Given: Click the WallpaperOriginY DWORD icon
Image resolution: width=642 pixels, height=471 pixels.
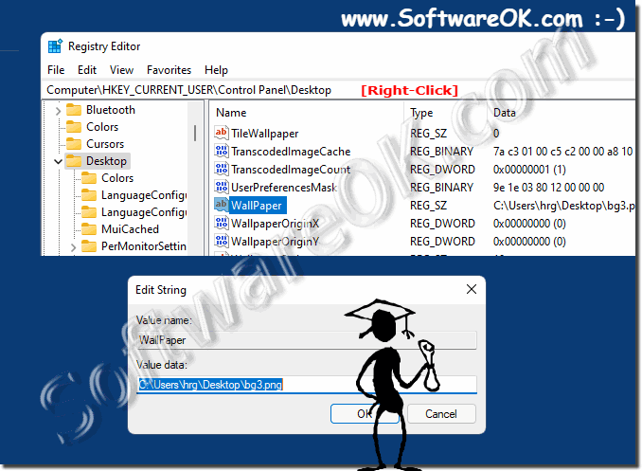Looking at the screenshot, I should [221, 241].
